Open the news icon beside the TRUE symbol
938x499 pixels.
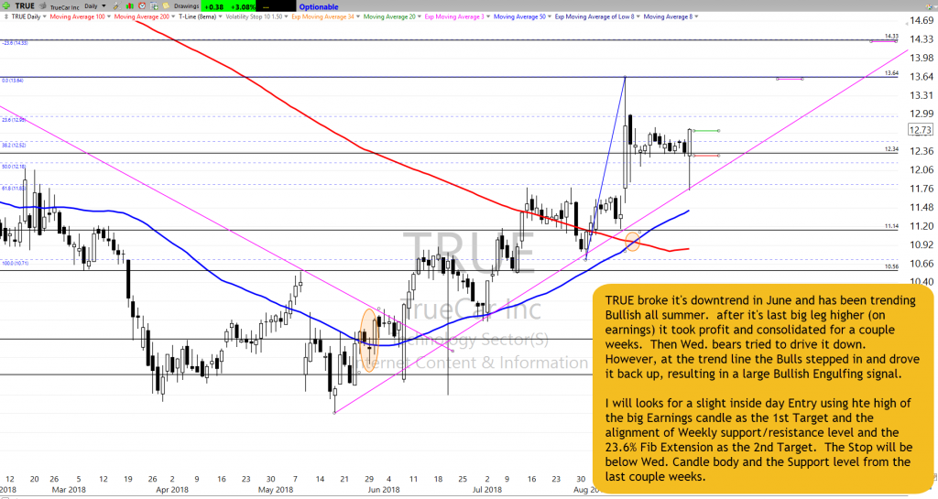[x=42, y=6]
